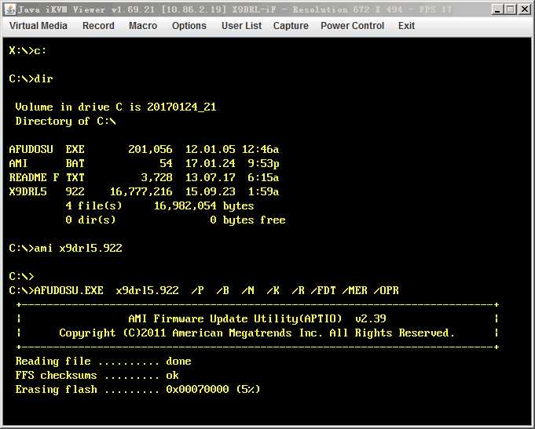Open the Macro menu

[x=143, y=26]
